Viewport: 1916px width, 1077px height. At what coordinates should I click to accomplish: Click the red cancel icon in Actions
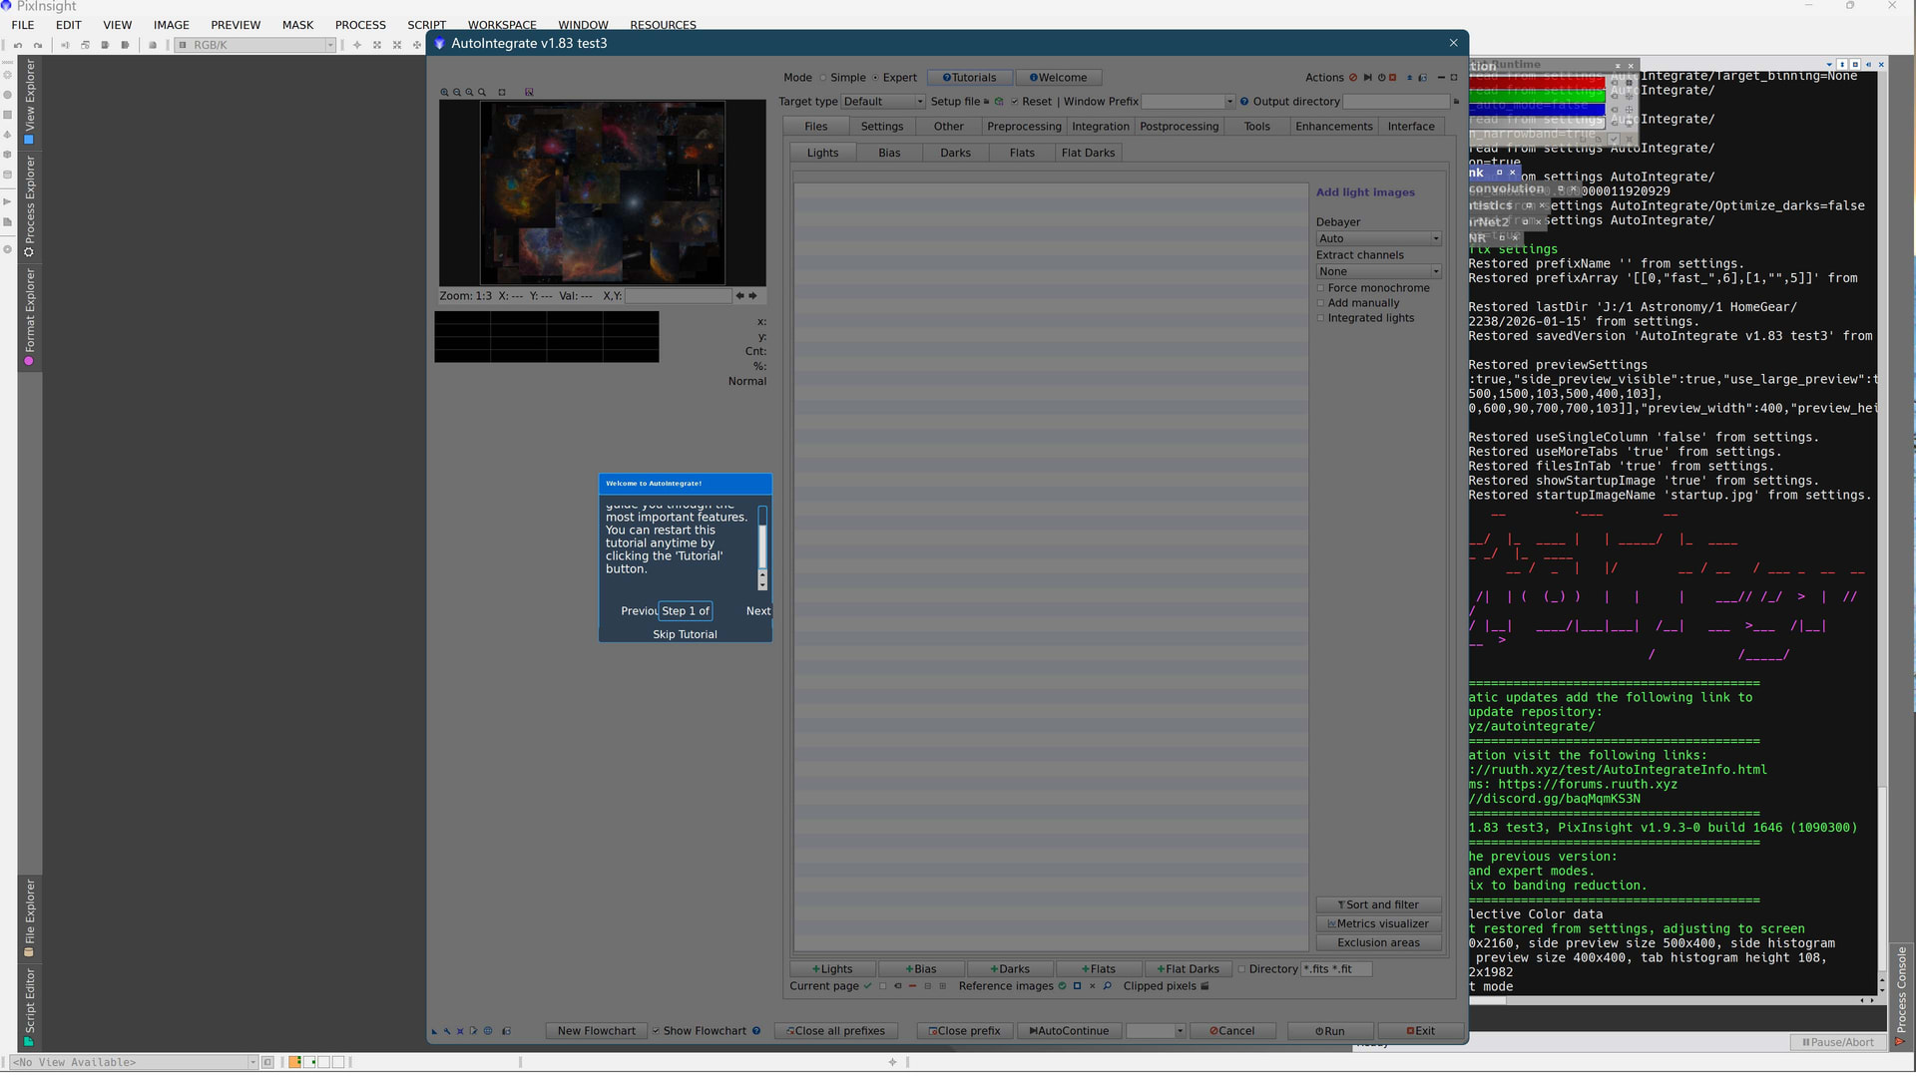point(1353,78)
